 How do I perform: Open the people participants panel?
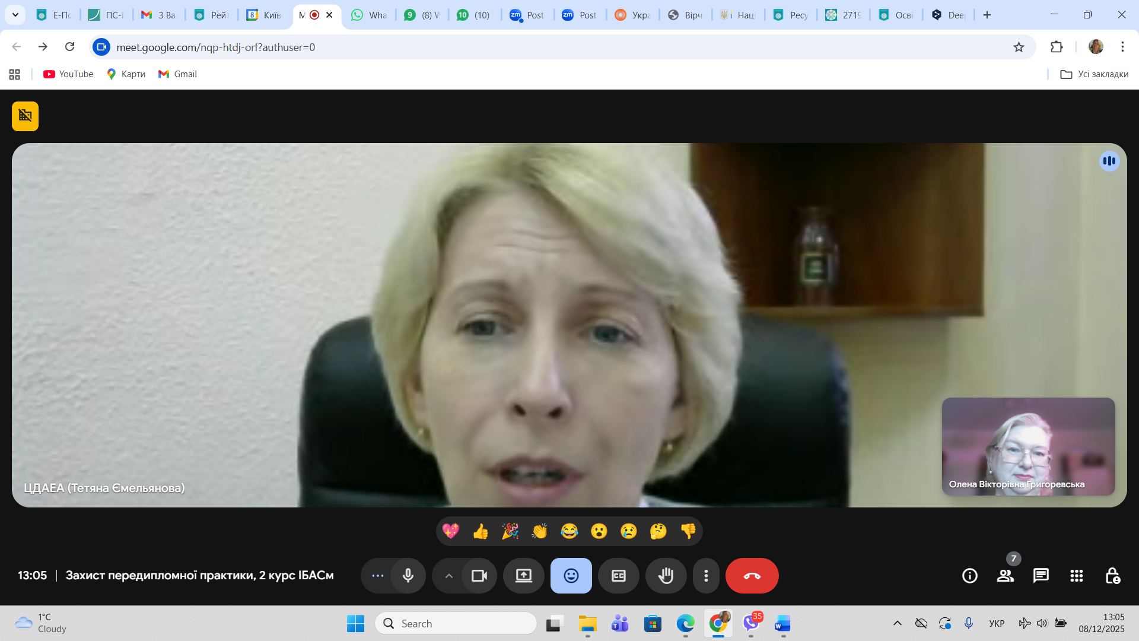pyautogui.click(x=1005, y=576)
